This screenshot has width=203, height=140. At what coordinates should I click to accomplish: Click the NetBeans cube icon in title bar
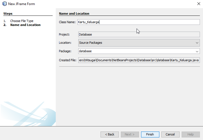pos(5,4)
